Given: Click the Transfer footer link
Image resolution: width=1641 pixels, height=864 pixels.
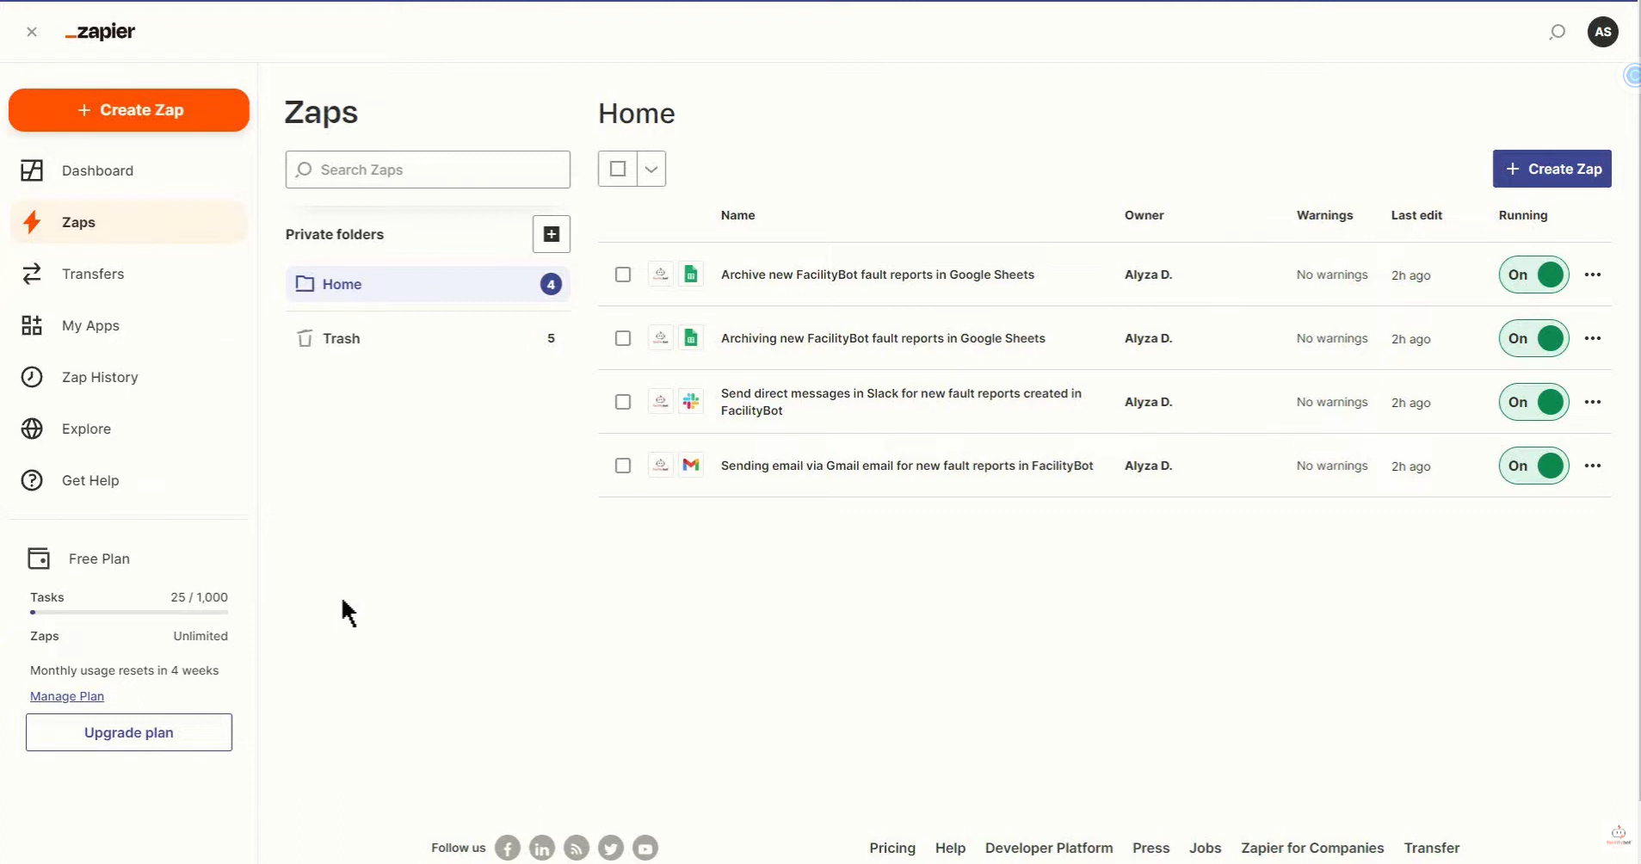Looking at the screenshot, I should [x=1432, y=848].
